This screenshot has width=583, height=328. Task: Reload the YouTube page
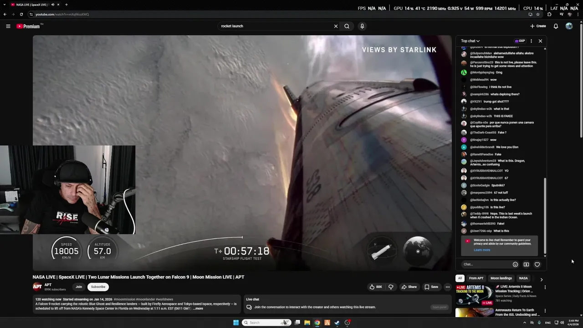tap(21, 14)
